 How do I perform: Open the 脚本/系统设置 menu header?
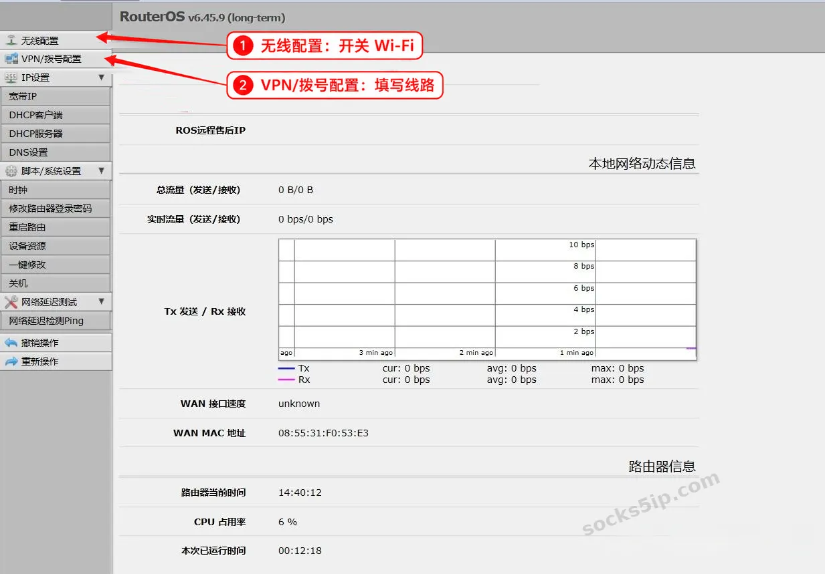click(x=56, y=171)
